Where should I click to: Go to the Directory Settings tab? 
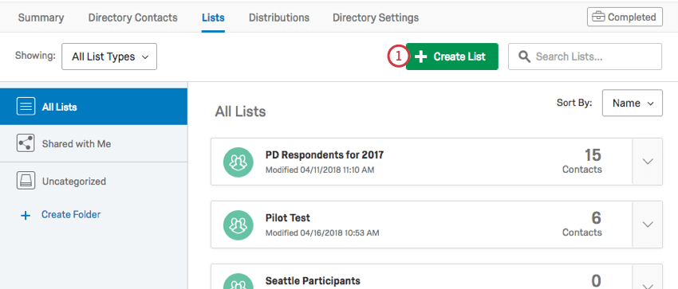[376, 18]
